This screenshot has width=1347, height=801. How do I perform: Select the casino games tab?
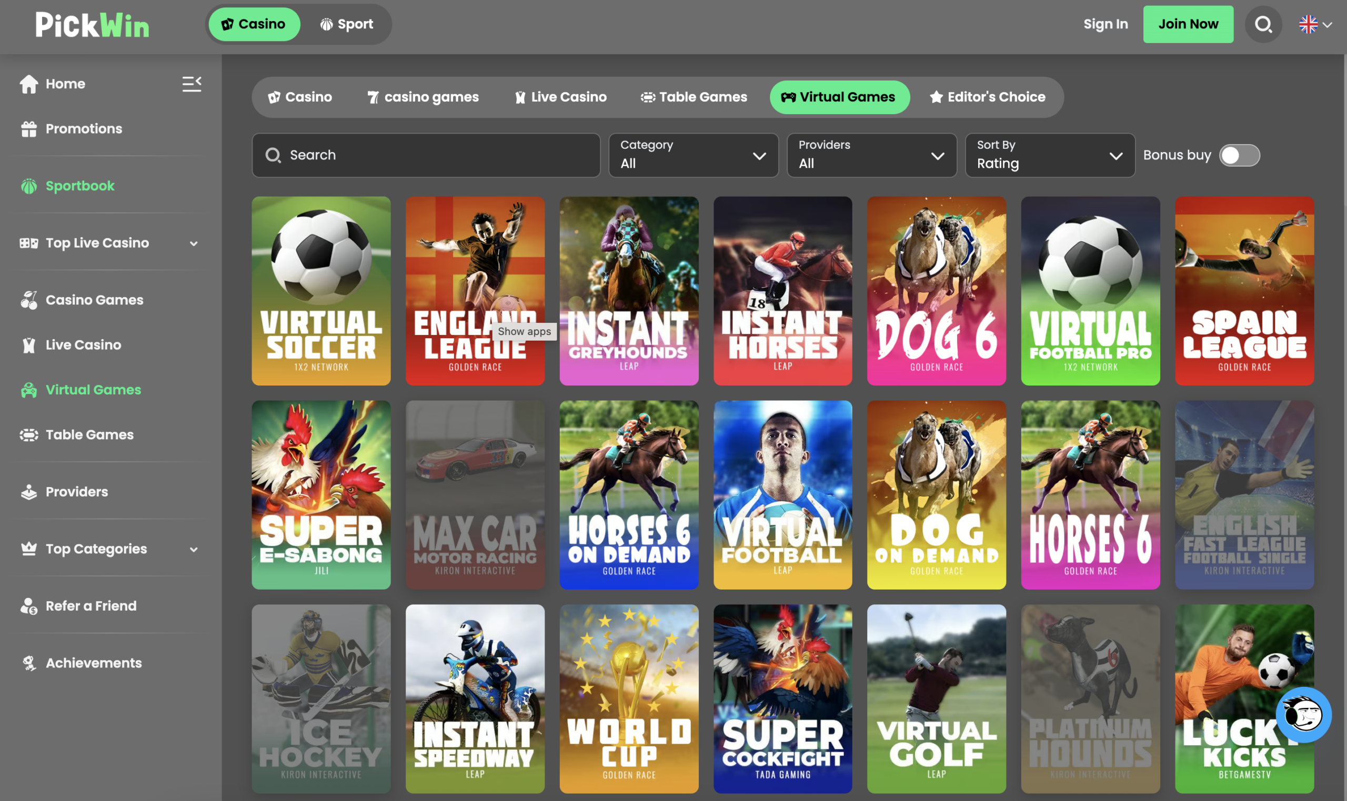(423, 97)
